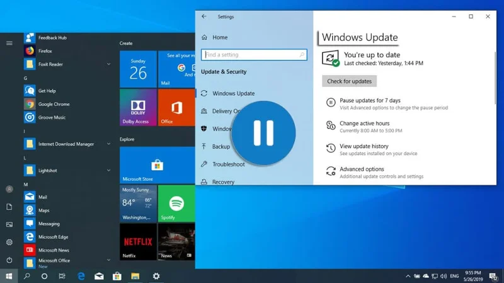Select Troubleshoot in Settings sidebar
The image size is (504, 283).
pos(223,164)
